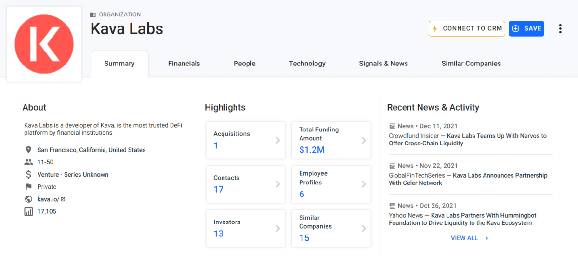Click the external link icon beside kava.io
The width and height of the screenshot is (578, 261).
[x=63, y=199]
